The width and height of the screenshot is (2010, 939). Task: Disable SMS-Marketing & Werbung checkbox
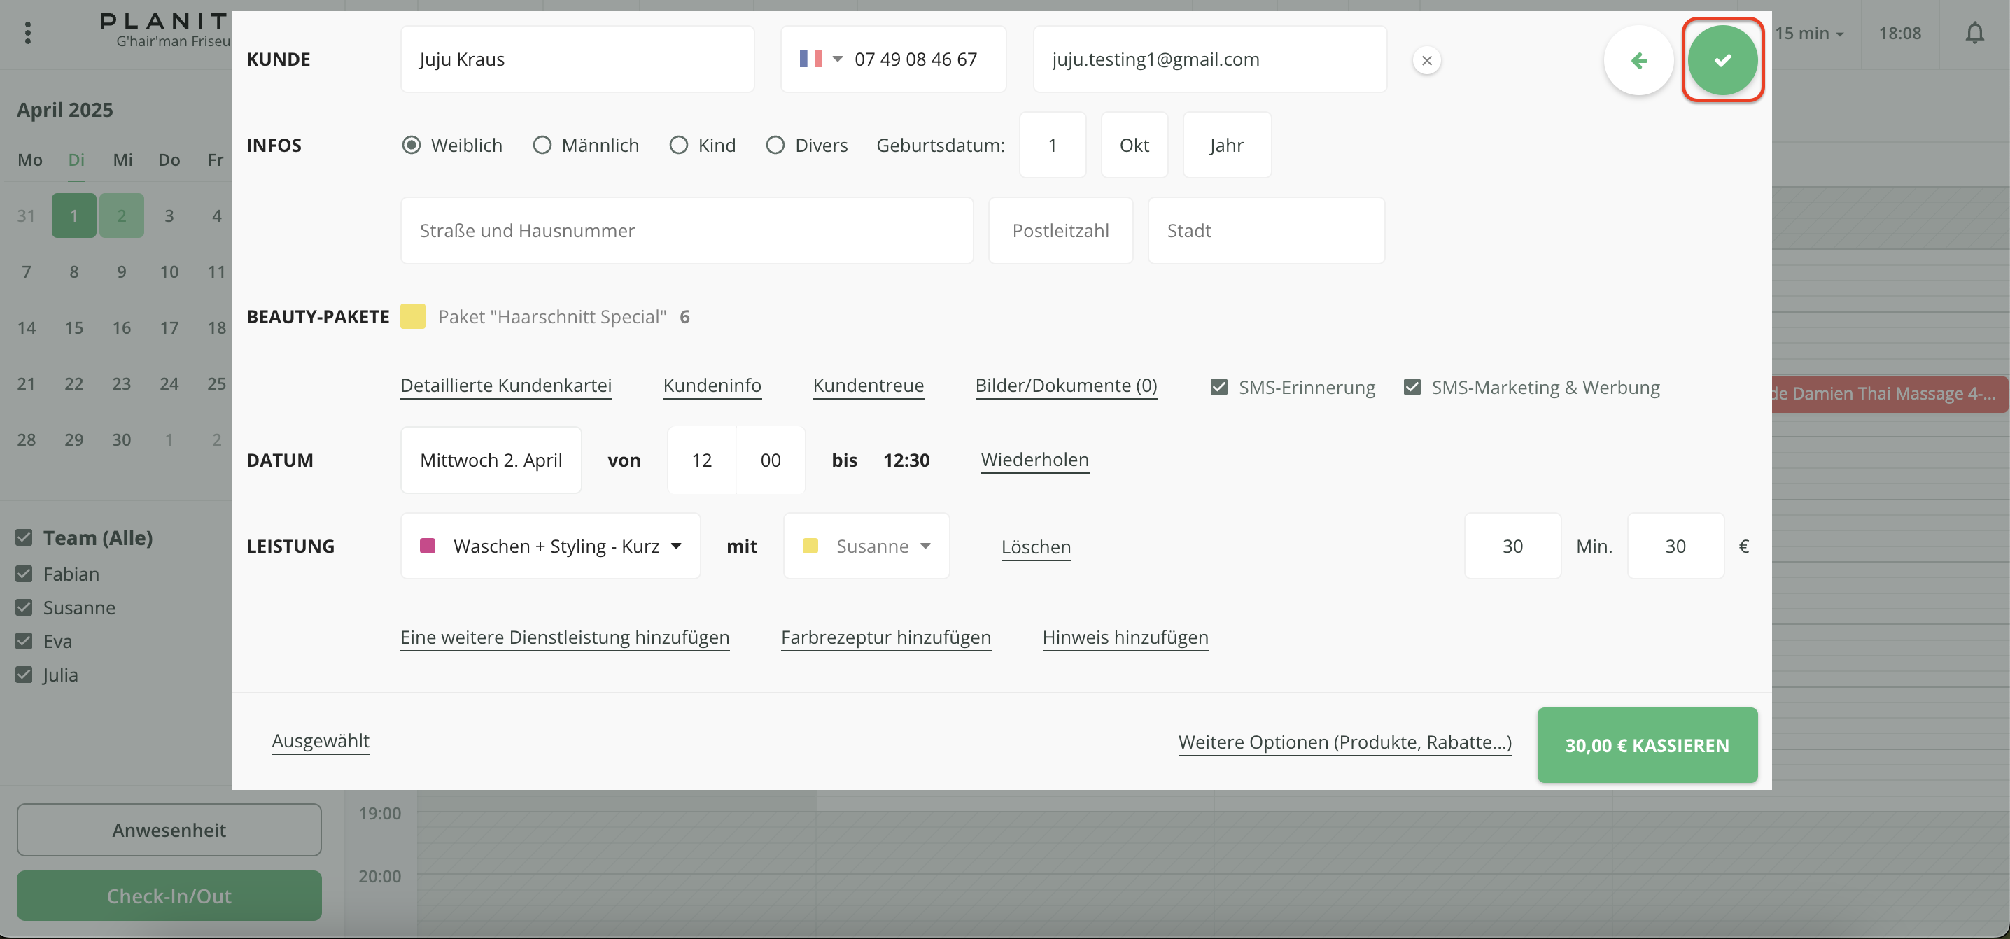[x=1412, y=388]
